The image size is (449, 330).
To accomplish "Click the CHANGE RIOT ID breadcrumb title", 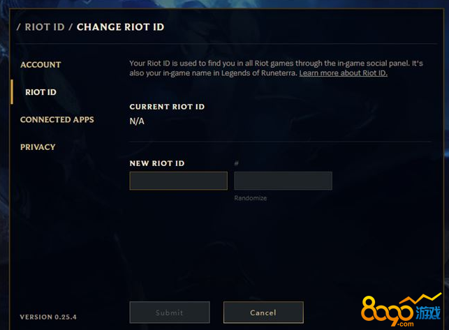I will pyautogui.click(x=121, y=27).
